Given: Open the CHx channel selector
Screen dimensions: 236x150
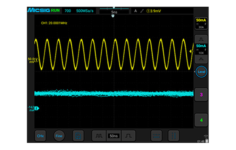Looking at the screenshot, I should click(x=41, y=136).
